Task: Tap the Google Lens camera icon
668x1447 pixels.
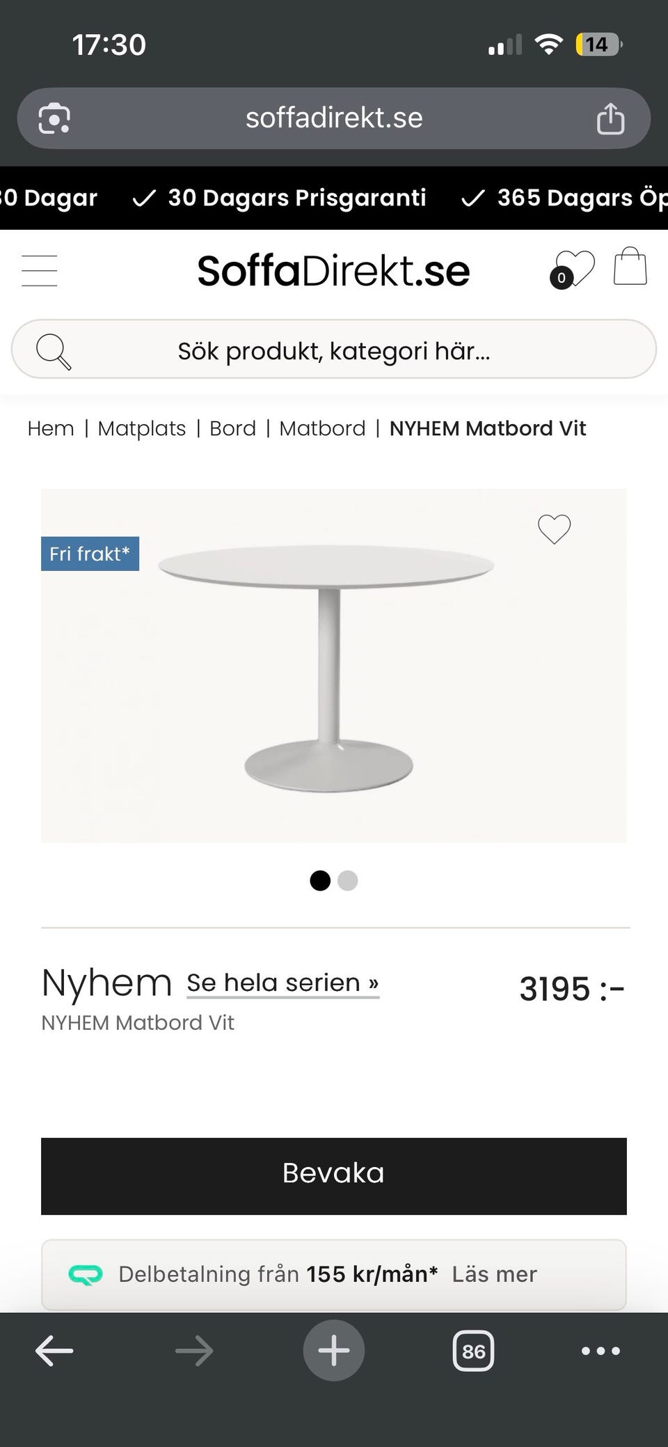Action: click(54, 118)
